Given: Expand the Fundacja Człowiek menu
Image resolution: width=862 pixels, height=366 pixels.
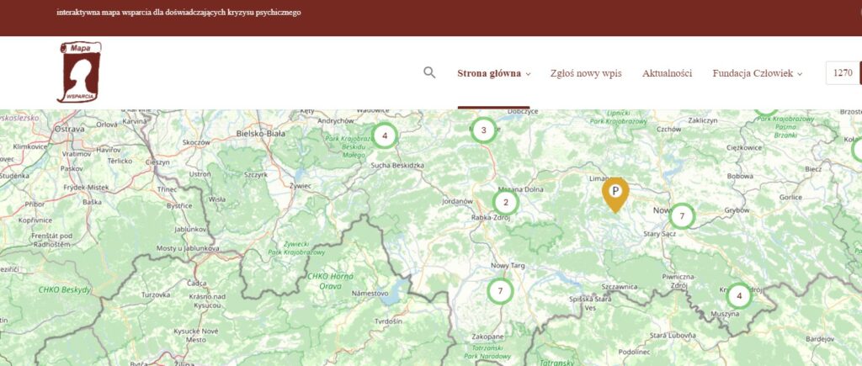Looking at the screenshot, I should tap(757, 73).
